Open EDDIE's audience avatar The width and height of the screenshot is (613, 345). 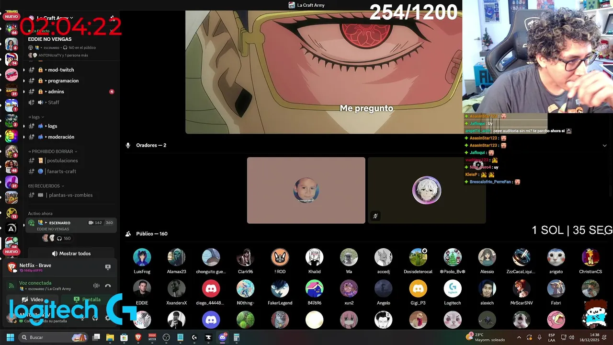[142, 289]
